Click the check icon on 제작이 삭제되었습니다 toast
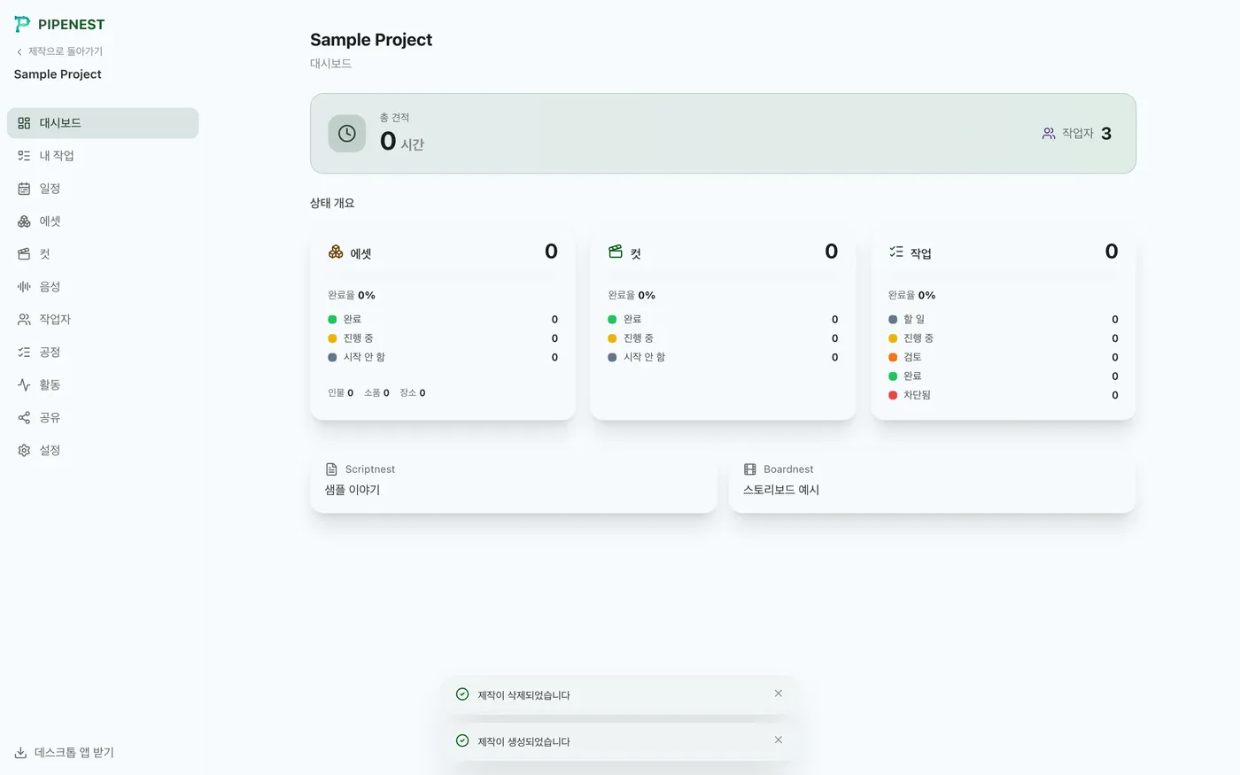 [462, 694]
